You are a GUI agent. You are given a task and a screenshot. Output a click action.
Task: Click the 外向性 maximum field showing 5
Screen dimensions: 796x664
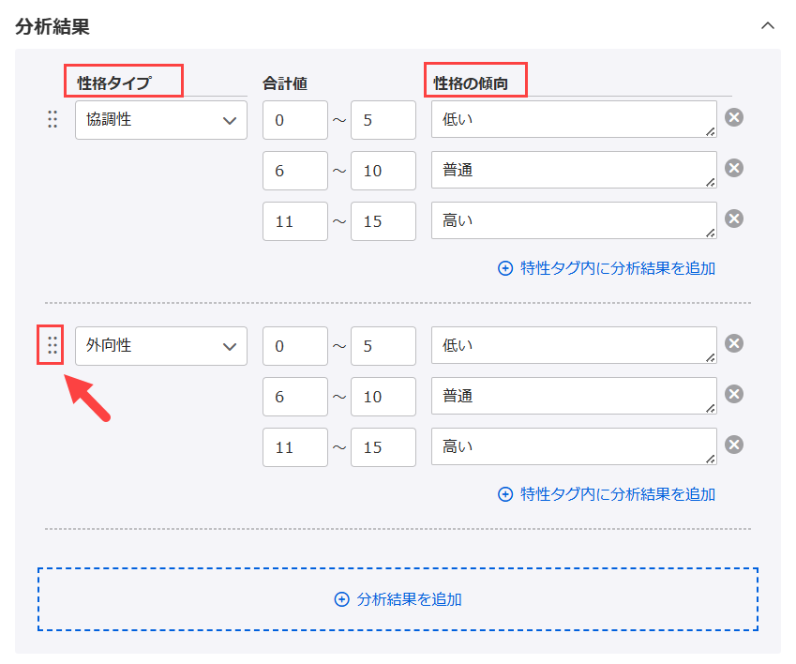click(383, 346)
